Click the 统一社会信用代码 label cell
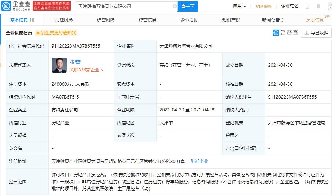 (27, 46)
